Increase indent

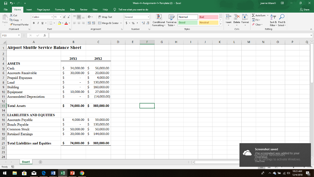pos(94,23)
